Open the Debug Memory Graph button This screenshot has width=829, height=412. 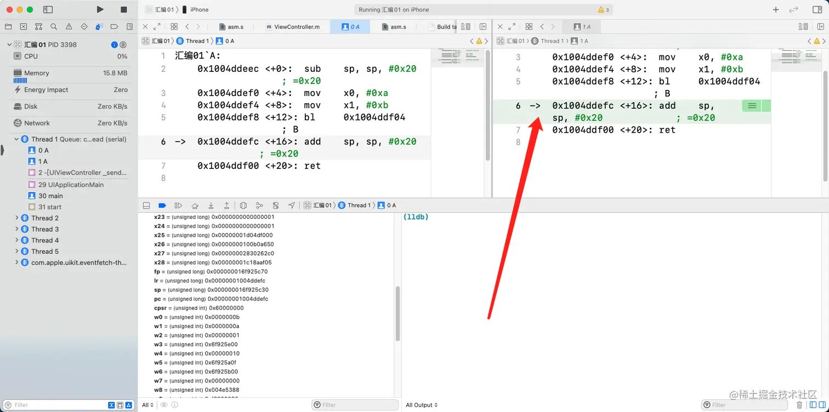coord(259,205)
